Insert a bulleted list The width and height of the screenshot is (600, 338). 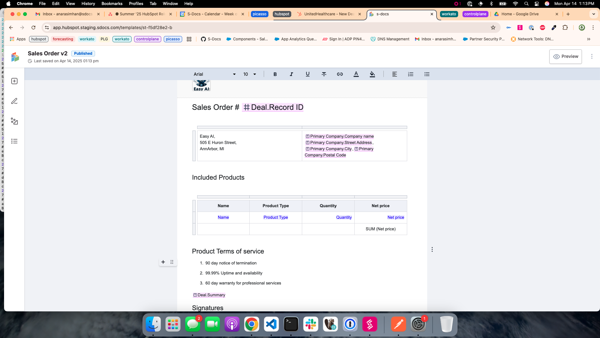427,74
